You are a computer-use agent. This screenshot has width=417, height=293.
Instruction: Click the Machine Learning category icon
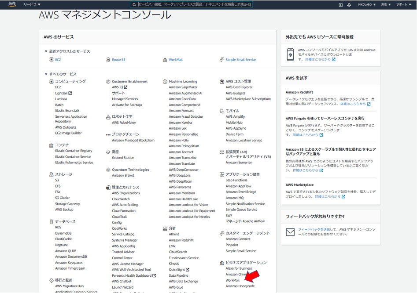tap(165, 81)
